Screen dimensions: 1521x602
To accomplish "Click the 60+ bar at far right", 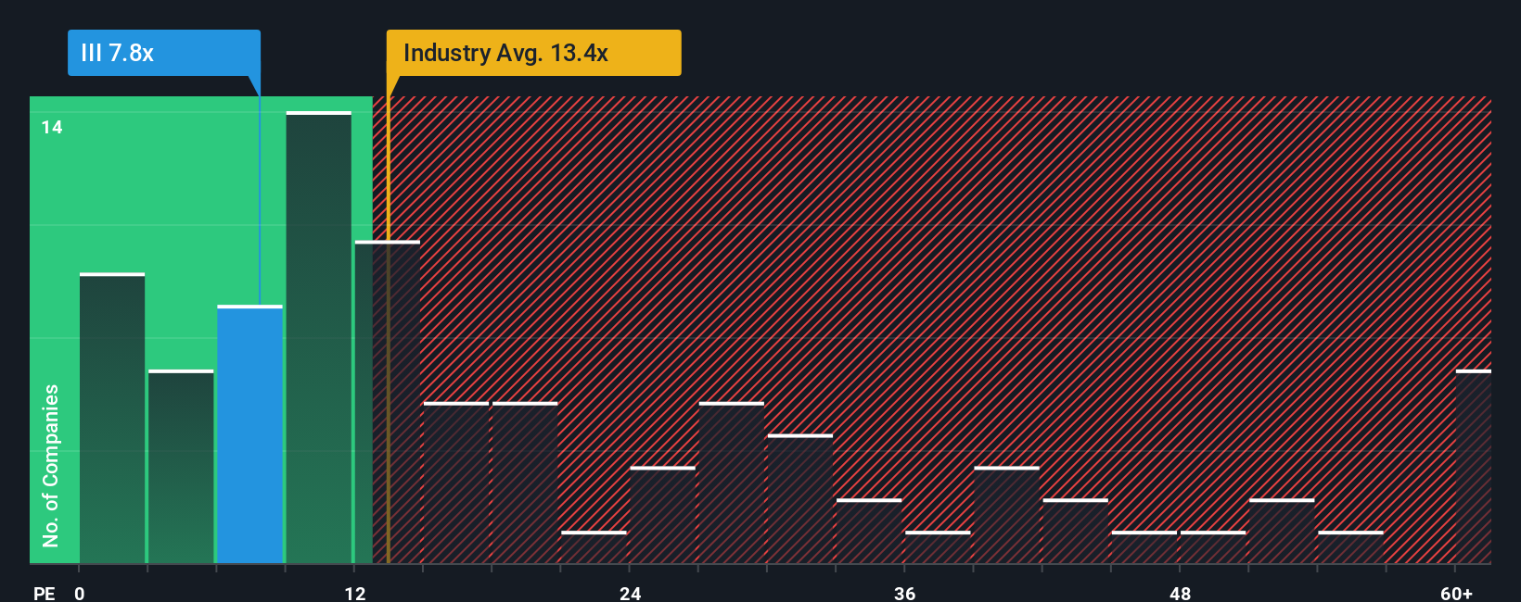I will (x=1474, y=467).
